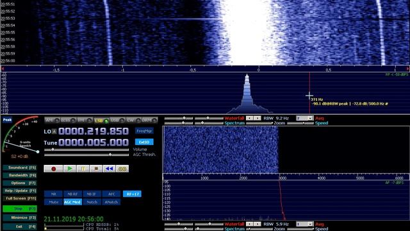Click Exit [F4] button
The width and height of the screenshot is (410, 231).
[20, 227]
